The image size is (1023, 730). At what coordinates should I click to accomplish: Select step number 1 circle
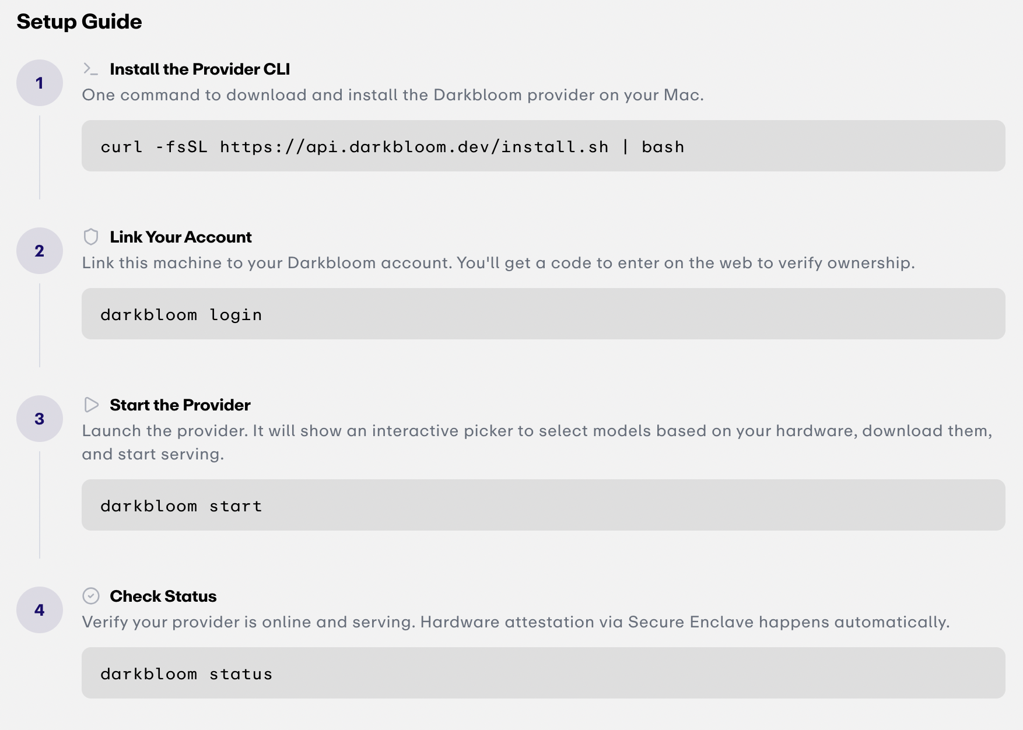coord(40,83)
